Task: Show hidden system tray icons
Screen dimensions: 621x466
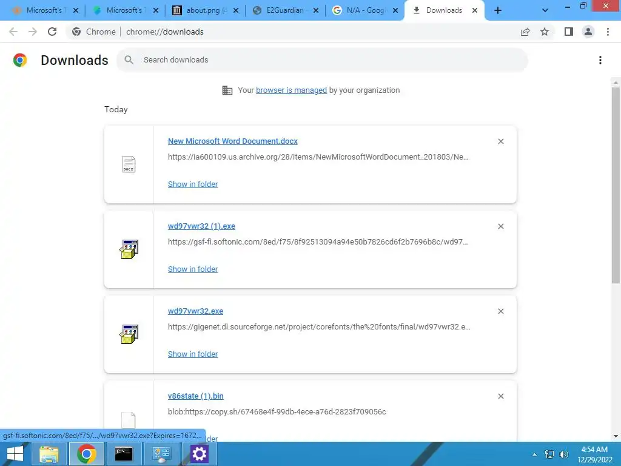Action: [x=535, y=454]
